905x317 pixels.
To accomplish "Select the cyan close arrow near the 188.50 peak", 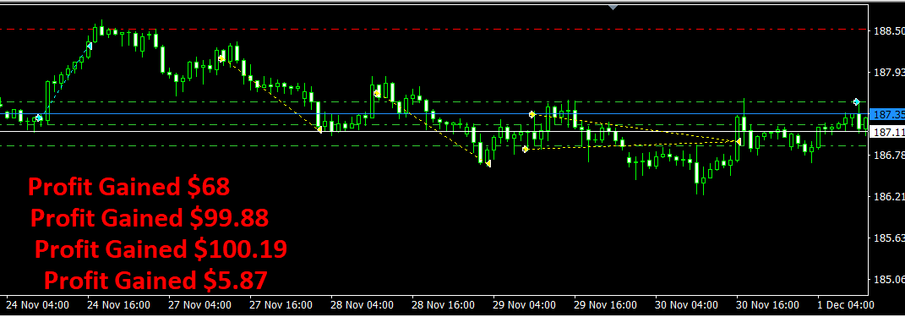I will point(90,46).
